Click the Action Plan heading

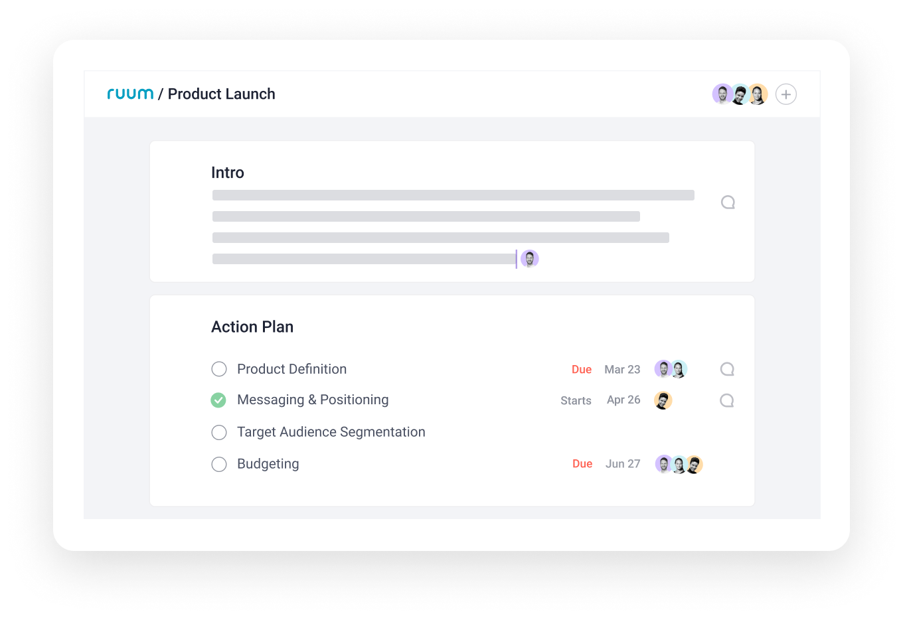(252, 327)
